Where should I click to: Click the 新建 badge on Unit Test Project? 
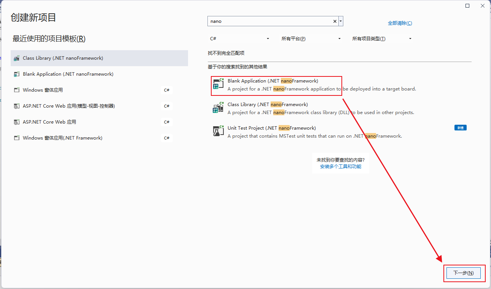point(461,128)
